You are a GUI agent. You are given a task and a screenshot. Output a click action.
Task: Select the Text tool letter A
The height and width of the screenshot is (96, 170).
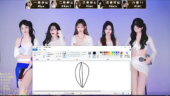click(x=61, y=54)
